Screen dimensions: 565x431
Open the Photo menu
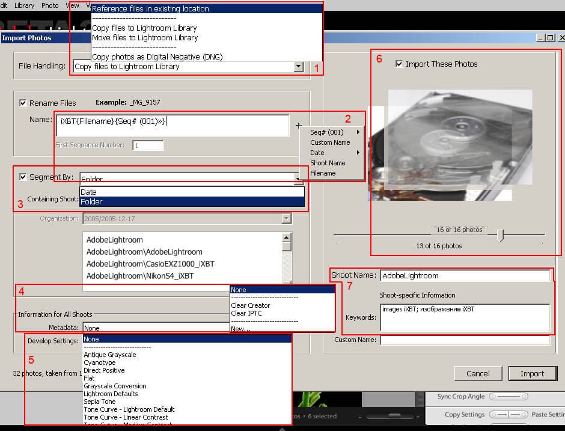pos(50,5)
